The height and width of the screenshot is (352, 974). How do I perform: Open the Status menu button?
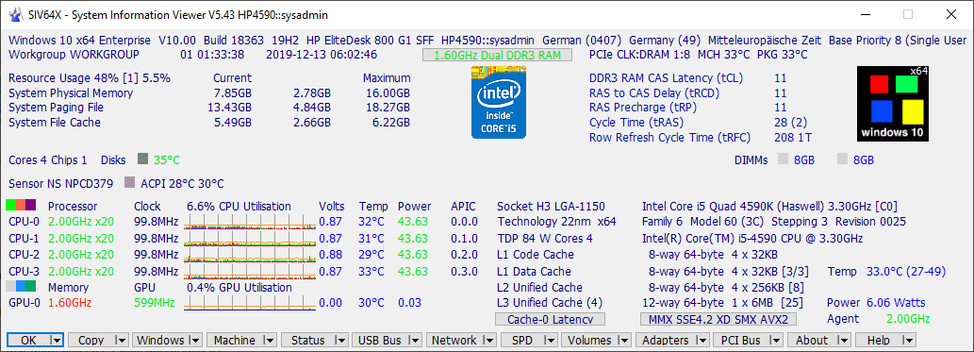click(308, 340)
